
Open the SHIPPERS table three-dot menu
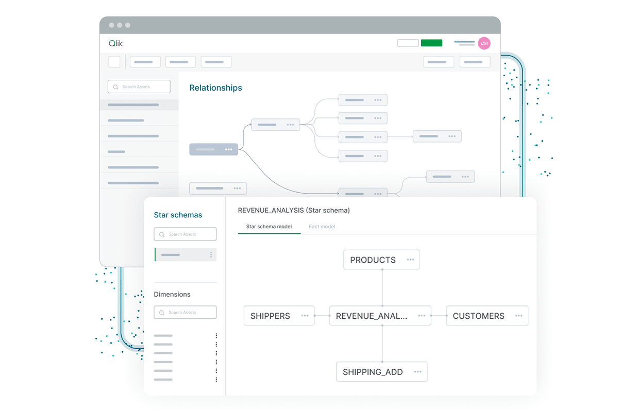(x=305, y=316)
